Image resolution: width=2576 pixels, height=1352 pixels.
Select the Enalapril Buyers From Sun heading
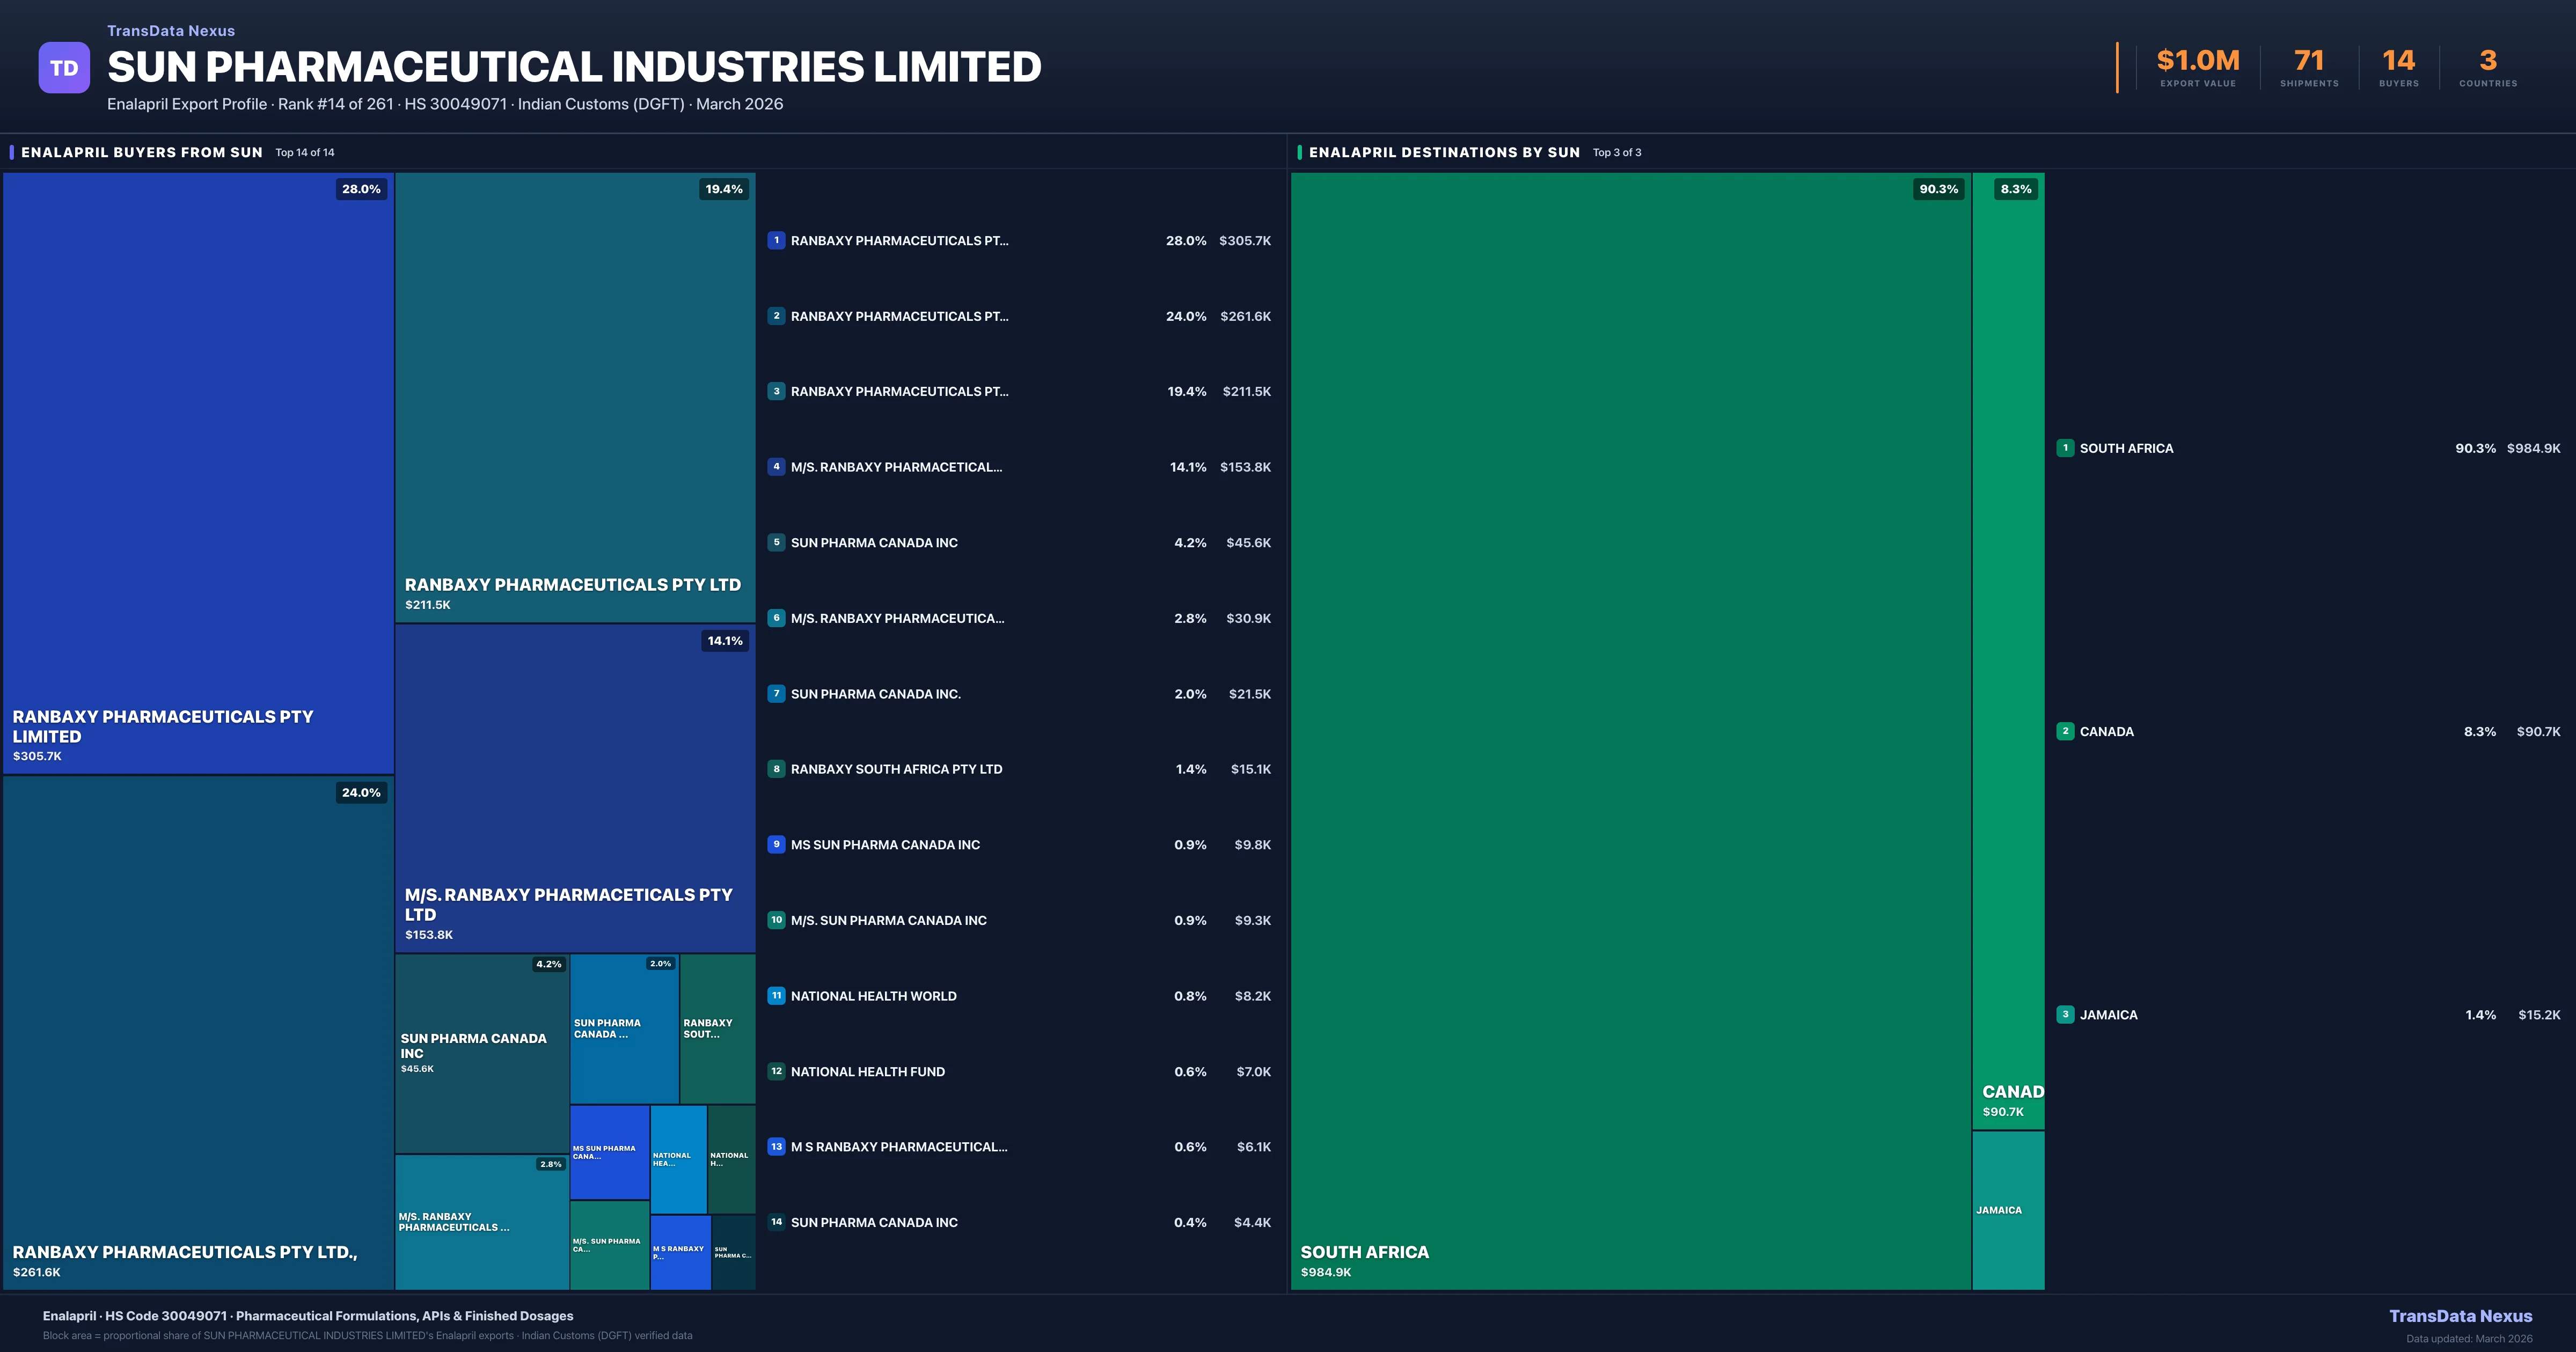click(x=142, y=152)
